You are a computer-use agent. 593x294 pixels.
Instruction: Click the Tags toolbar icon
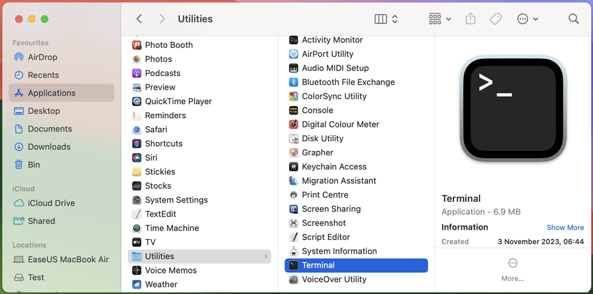point(495,19)
